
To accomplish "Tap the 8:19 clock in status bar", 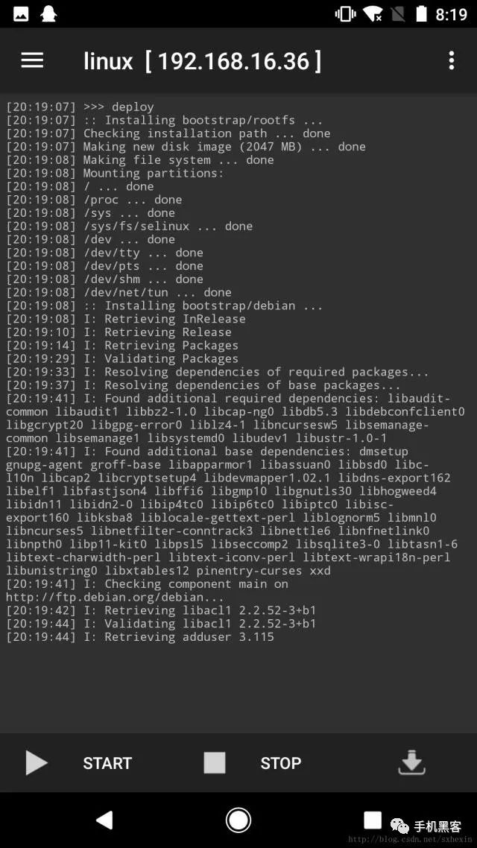I will [x=451, y=14].
